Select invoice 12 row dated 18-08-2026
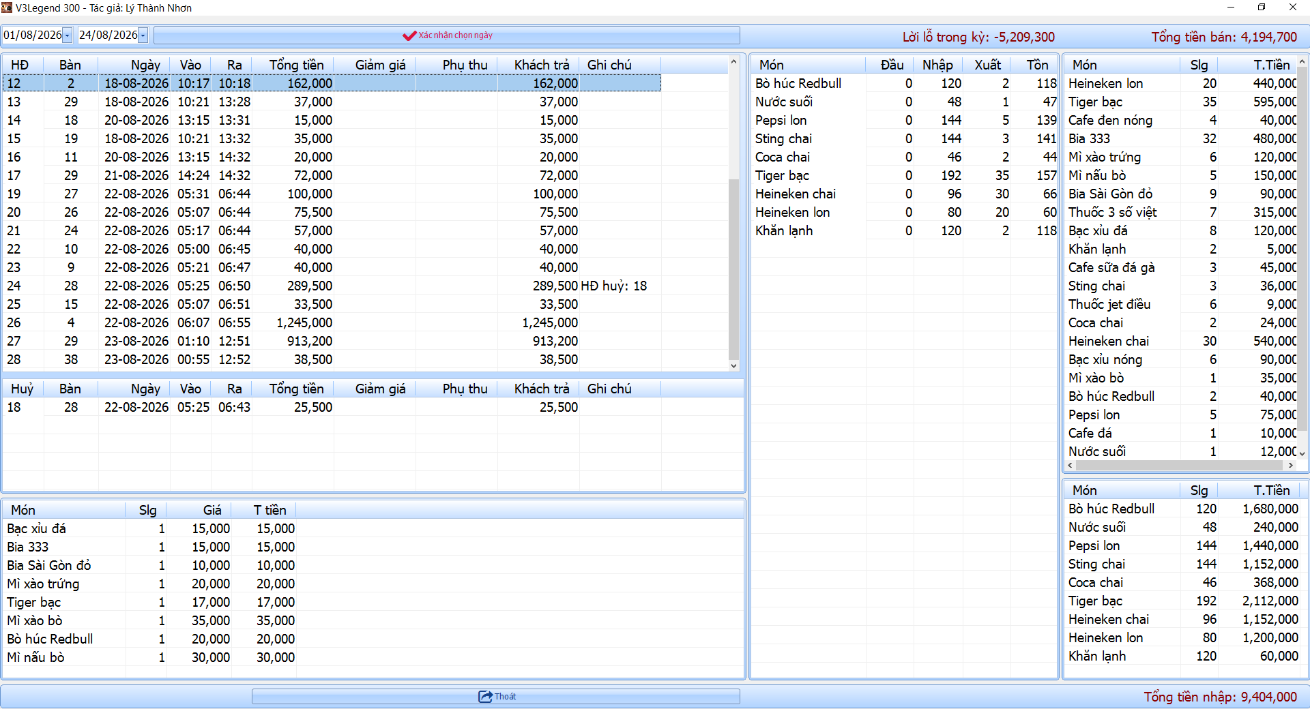The height and width of the screenshot is (709, 1310). coord(332,83)
